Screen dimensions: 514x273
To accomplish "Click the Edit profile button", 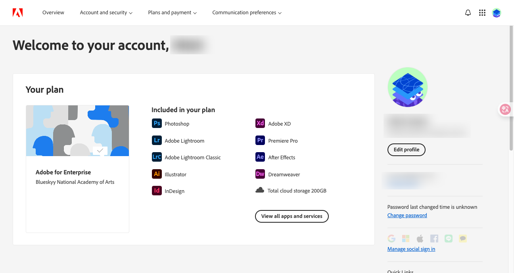I will click(x=406, y=150).
